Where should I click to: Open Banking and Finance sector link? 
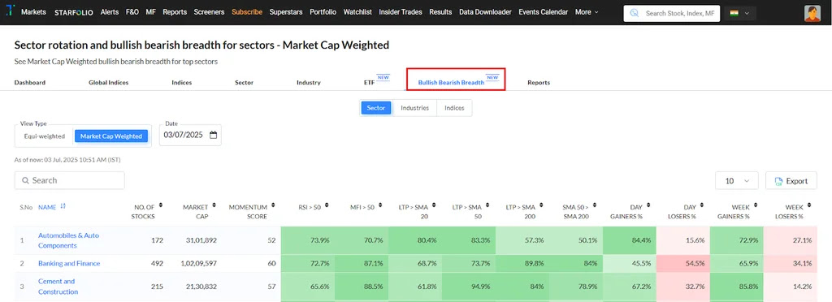[x=69, y=263]
